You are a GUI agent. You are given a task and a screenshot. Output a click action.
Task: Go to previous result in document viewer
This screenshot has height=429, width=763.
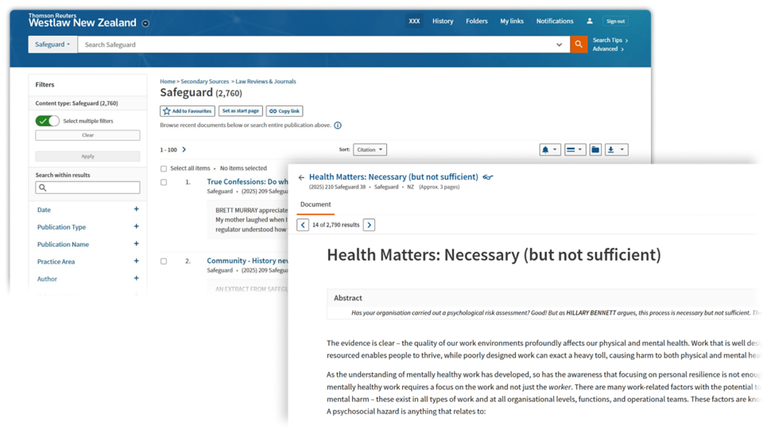(303, 225)
